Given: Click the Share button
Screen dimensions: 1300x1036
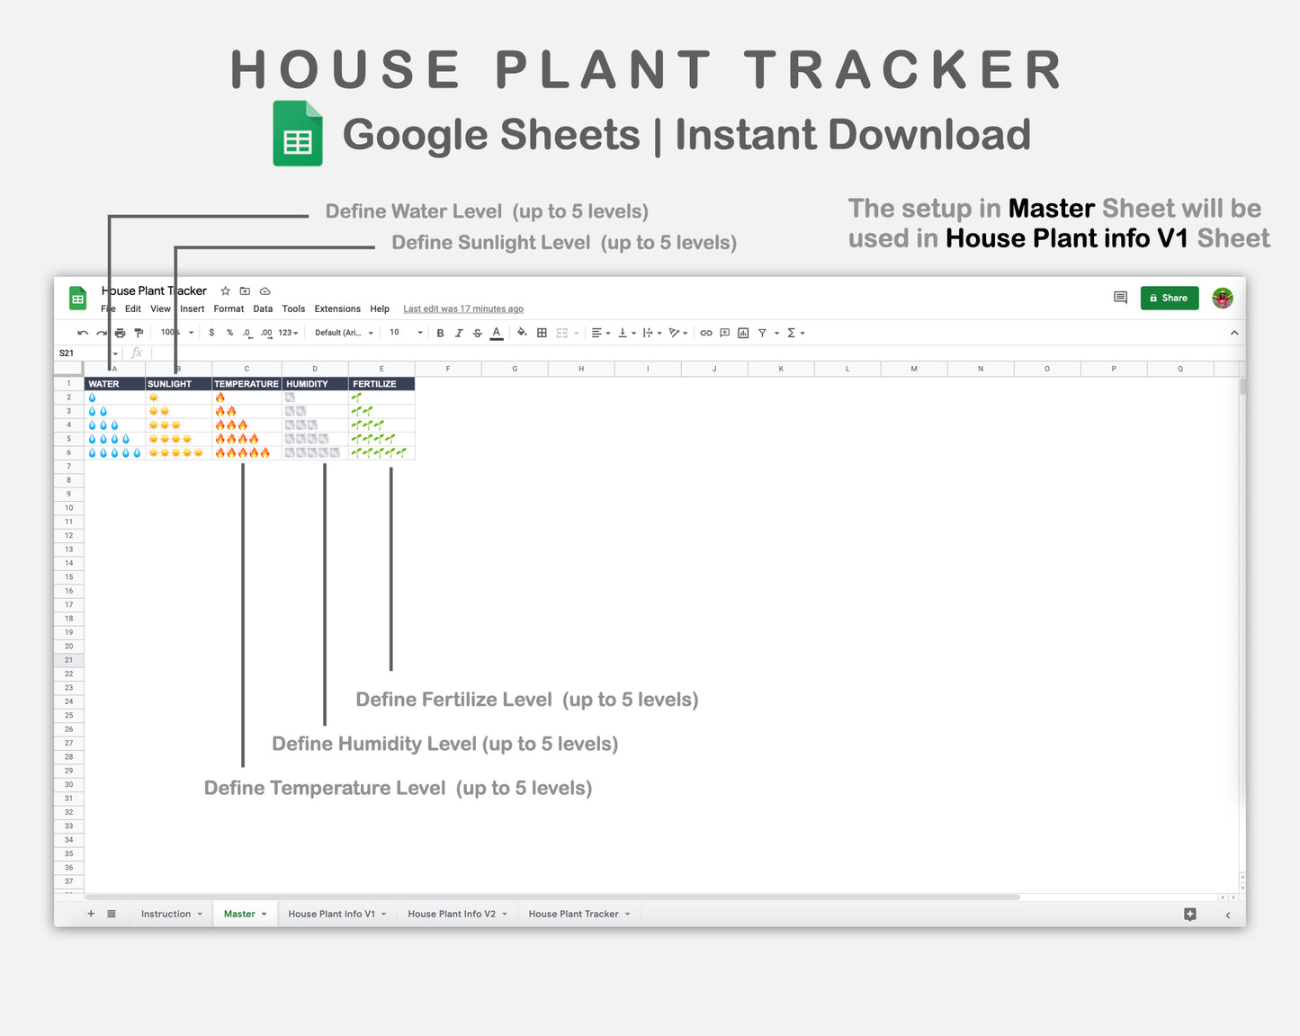Looking at the screenshot, I should [x=1170, y=298].
